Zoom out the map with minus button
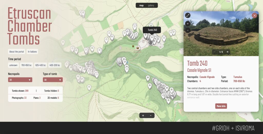This screenshot has width=263, height=134. click(x=151, y=115)
